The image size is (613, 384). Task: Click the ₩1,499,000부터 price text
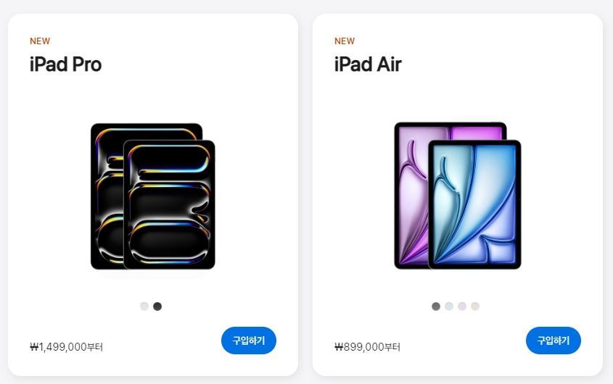(x=67, y=347)
